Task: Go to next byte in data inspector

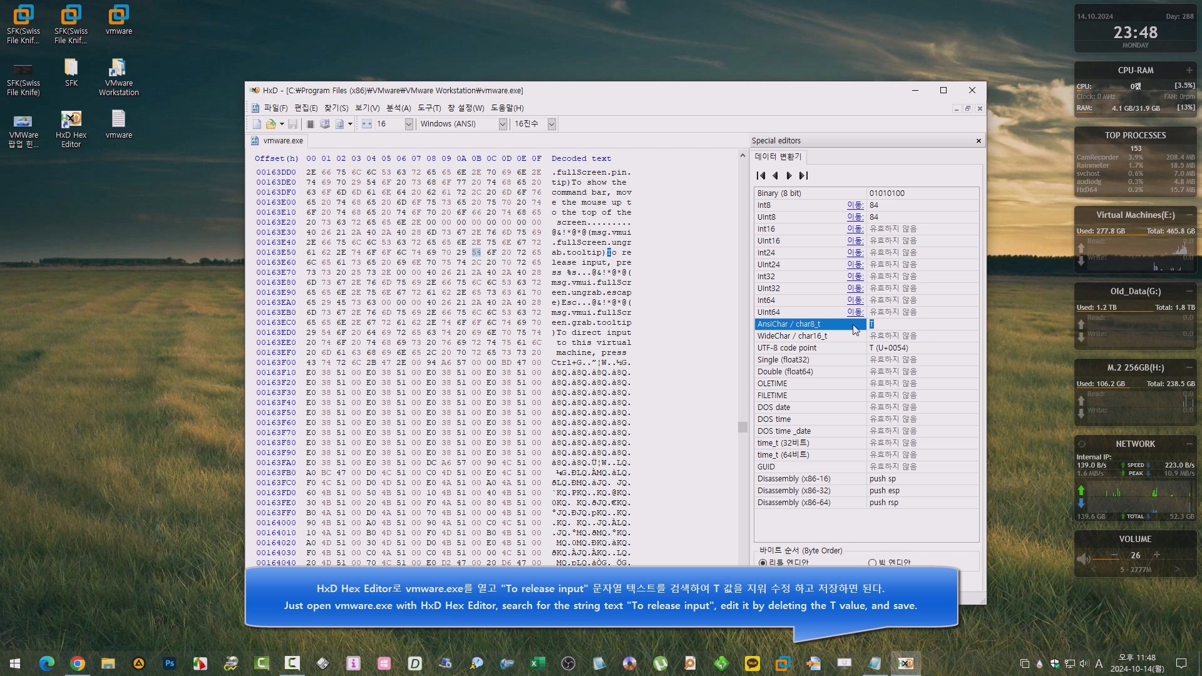Action: tap(789, 176)
